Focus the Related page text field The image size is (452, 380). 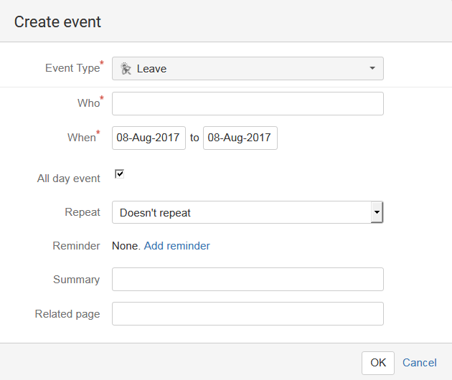248,314
